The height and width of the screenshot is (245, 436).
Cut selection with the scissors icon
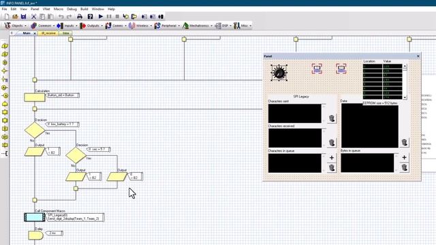33,16
